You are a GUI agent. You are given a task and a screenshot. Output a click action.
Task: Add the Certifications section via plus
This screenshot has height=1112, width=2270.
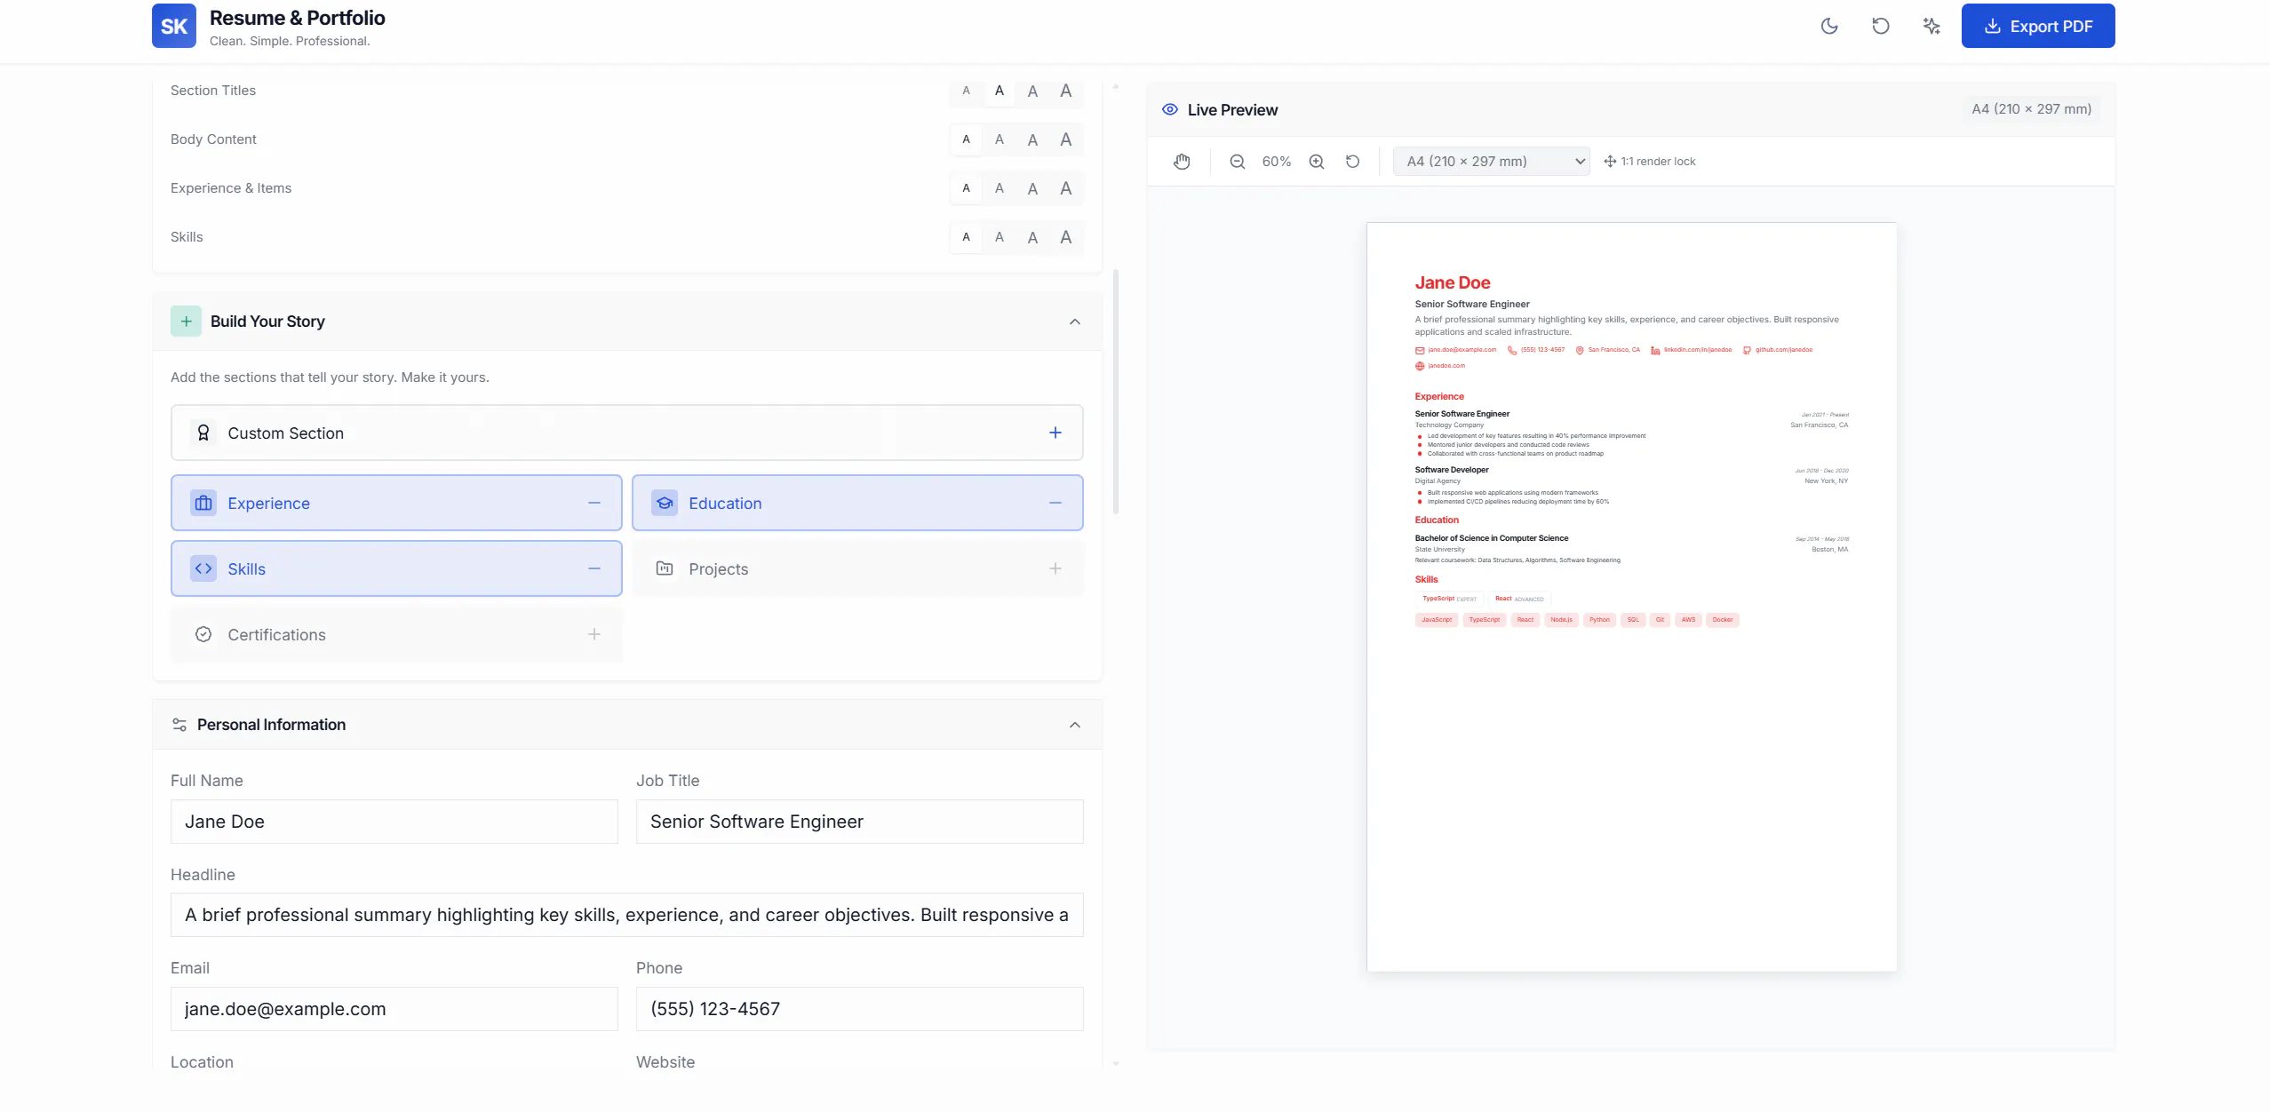point(594,634)
